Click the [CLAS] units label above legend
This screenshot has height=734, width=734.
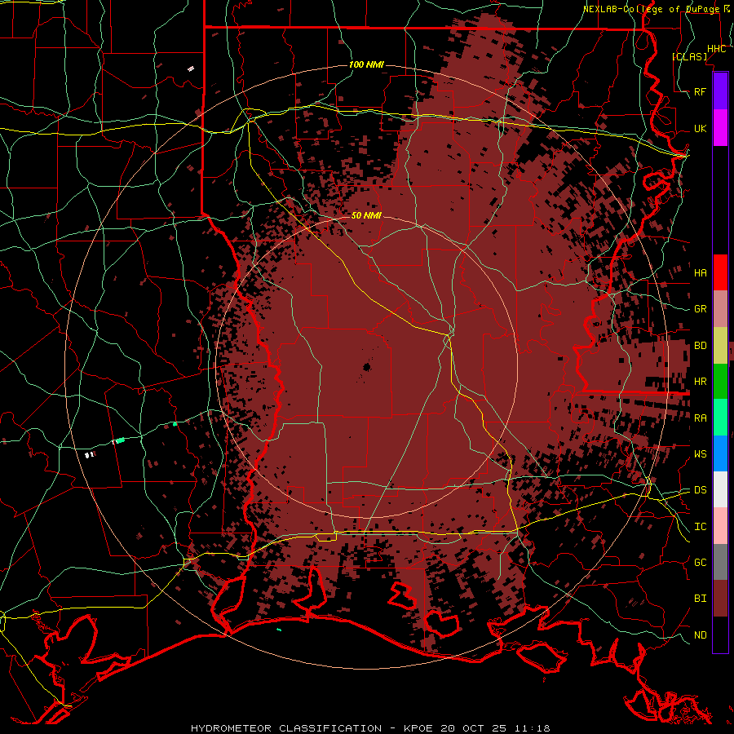(689, 56)
